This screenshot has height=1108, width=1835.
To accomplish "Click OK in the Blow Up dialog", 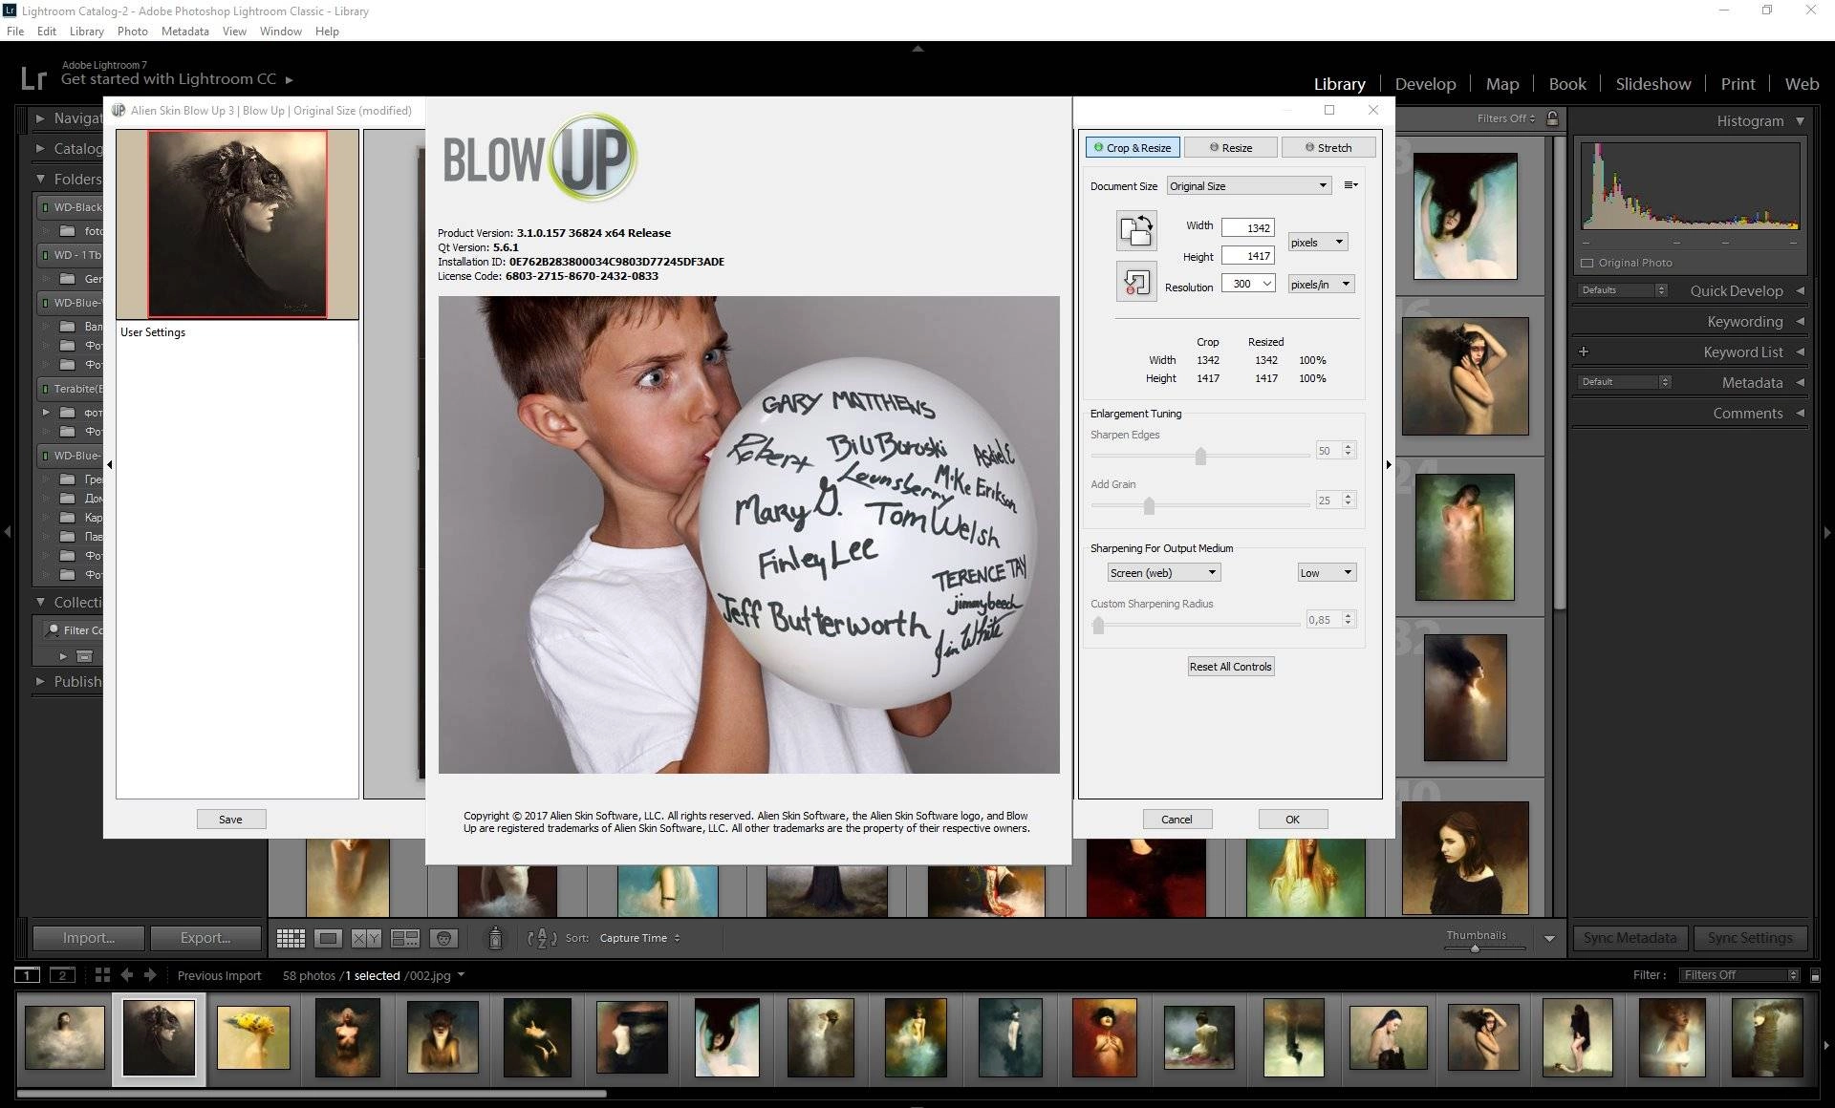I will [x=1292, y=820].
